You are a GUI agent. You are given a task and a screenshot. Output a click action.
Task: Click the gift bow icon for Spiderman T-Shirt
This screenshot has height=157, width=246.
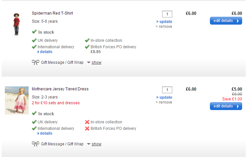click(x=35, y=62)
